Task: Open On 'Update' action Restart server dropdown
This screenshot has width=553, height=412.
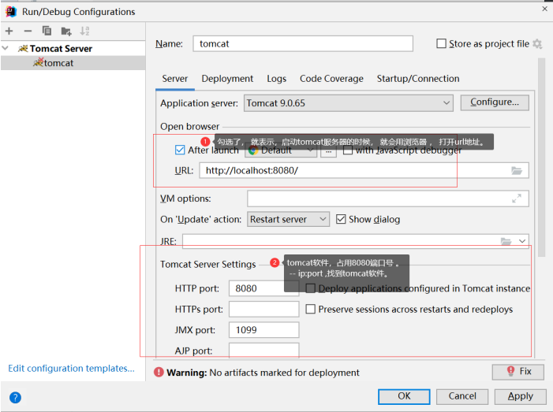Action: click(288, 219)
